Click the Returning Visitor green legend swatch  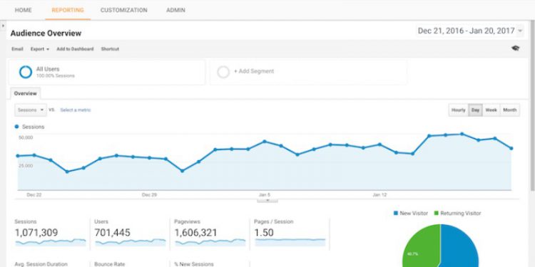[x=437, y=213]
